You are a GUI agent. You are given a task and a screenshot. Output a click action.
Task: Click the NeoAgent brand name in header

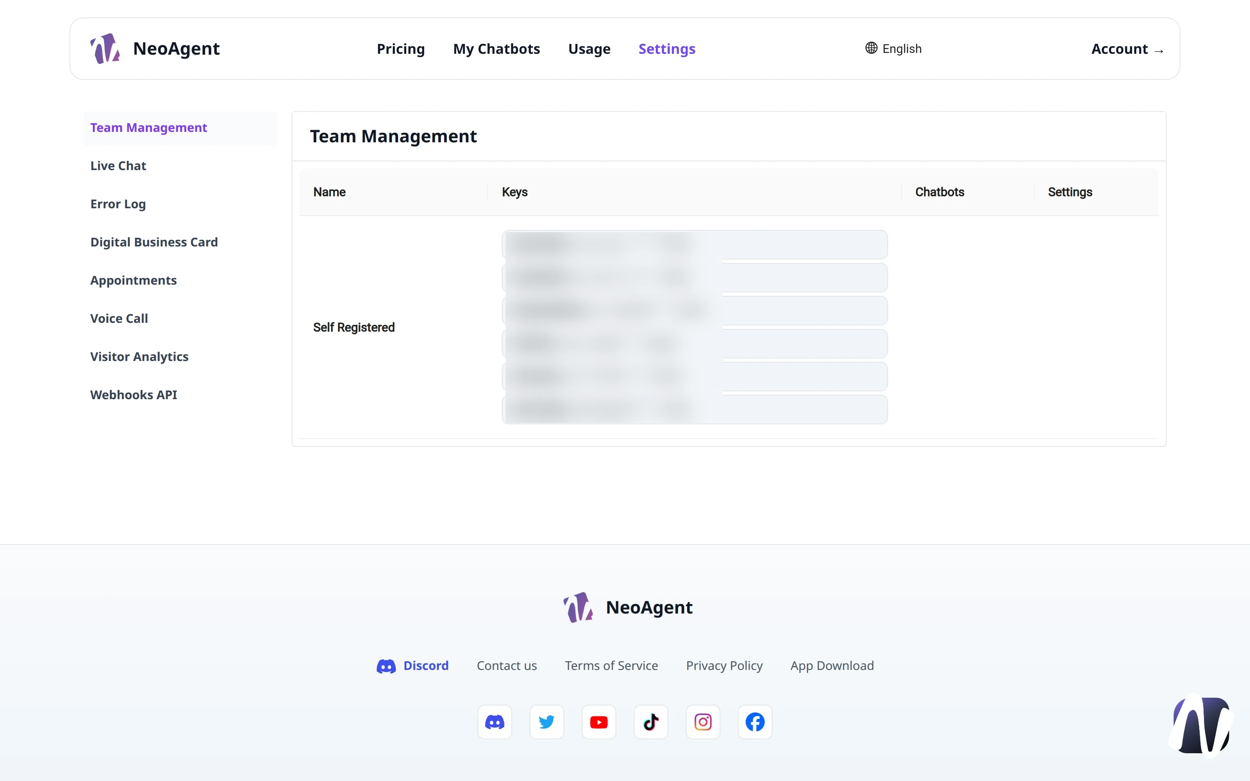pyautogui.click(x=176, y=49)
